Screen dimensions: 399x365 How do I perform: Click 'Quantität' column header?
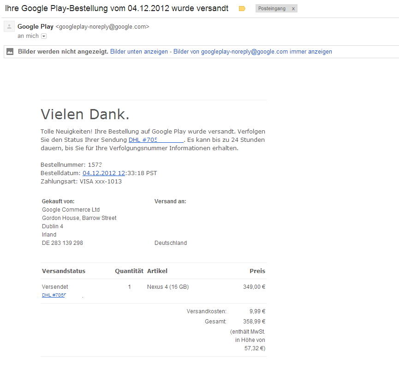(x=129, y=271)
